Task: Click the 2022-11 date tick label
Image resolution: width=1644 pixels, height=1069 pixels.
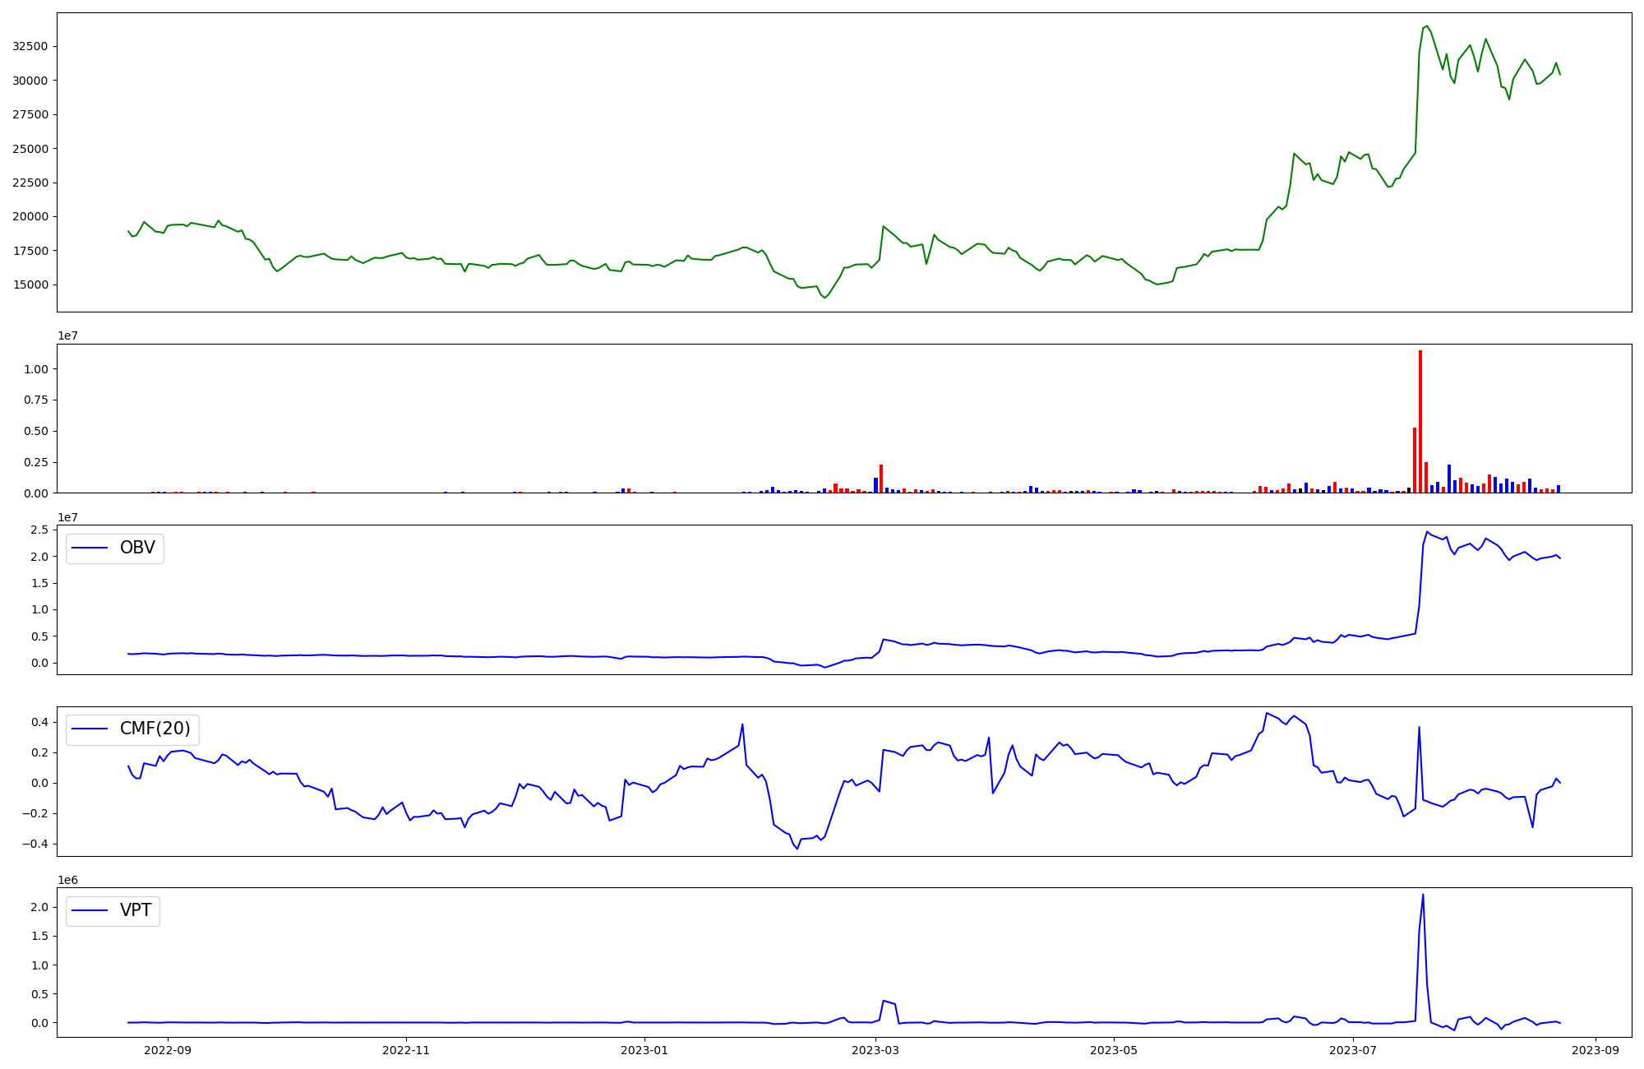Action: [x=406, y=1050]
